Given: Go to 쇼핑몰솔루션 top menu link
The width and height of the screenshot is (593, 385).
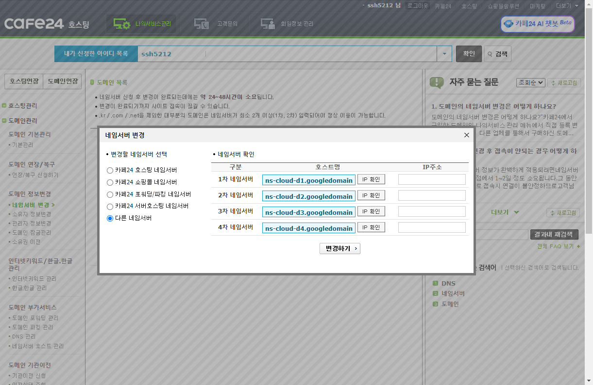Looking at the screenshot, I should click(503, 6).
